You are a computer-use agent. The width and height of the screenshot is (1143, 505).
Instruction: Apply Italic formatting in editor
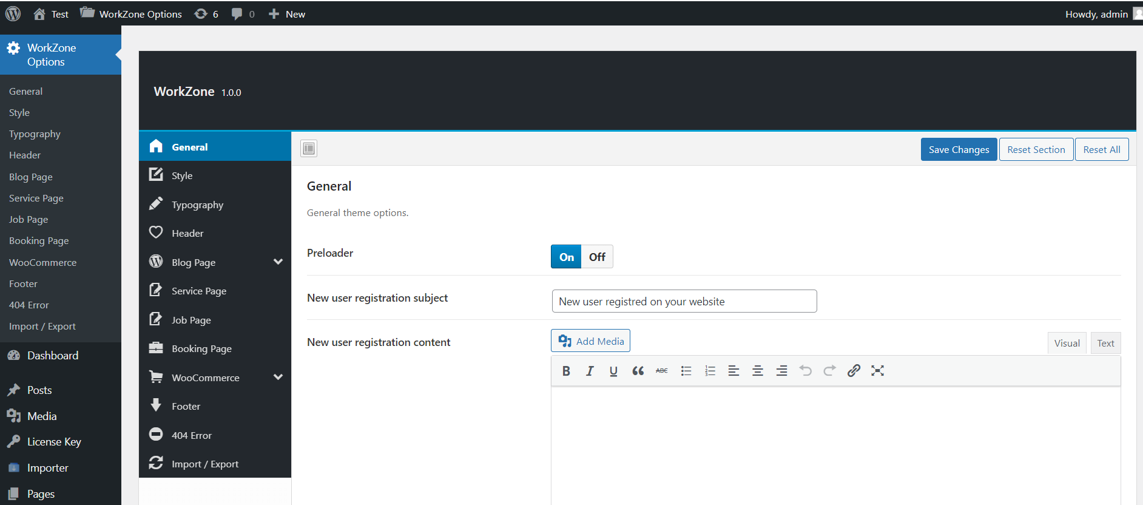pos(590,371)
